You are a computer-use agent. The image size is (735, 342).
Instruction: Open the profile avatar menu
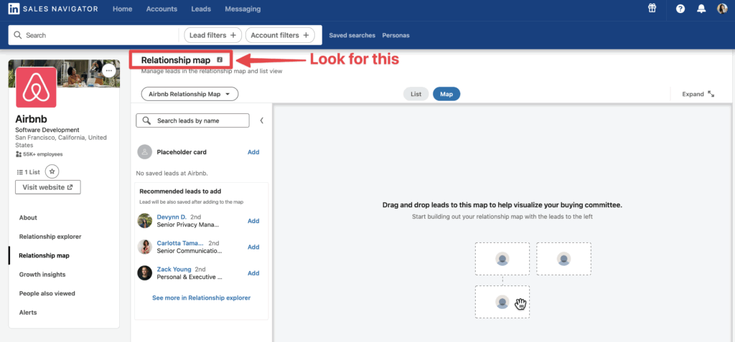pyautogui.click(x=722, y=9)
